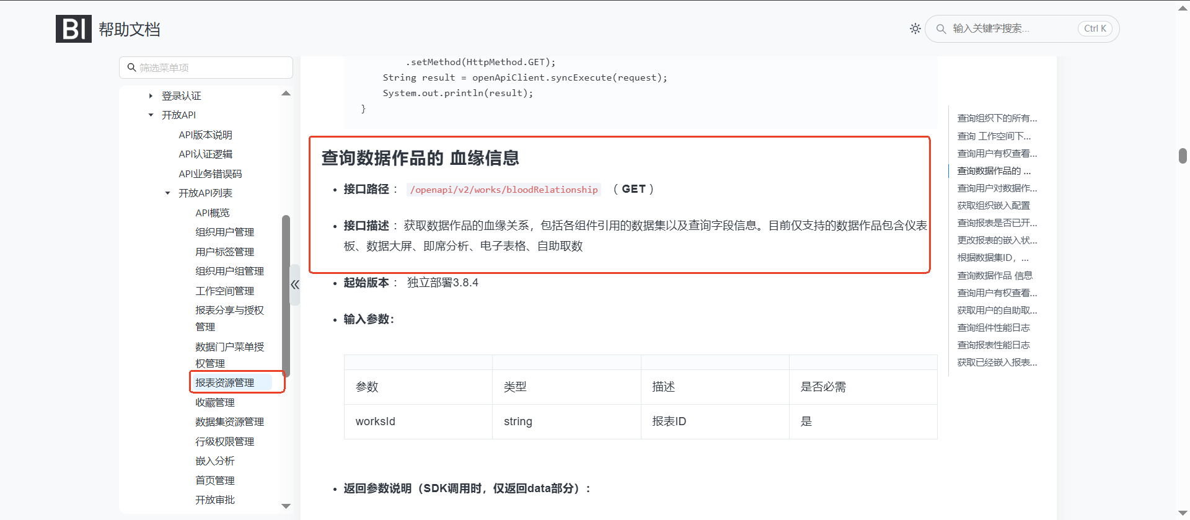
Task: Collapse the sidebar with double-chevron icon
Action: tap(295, 284)
